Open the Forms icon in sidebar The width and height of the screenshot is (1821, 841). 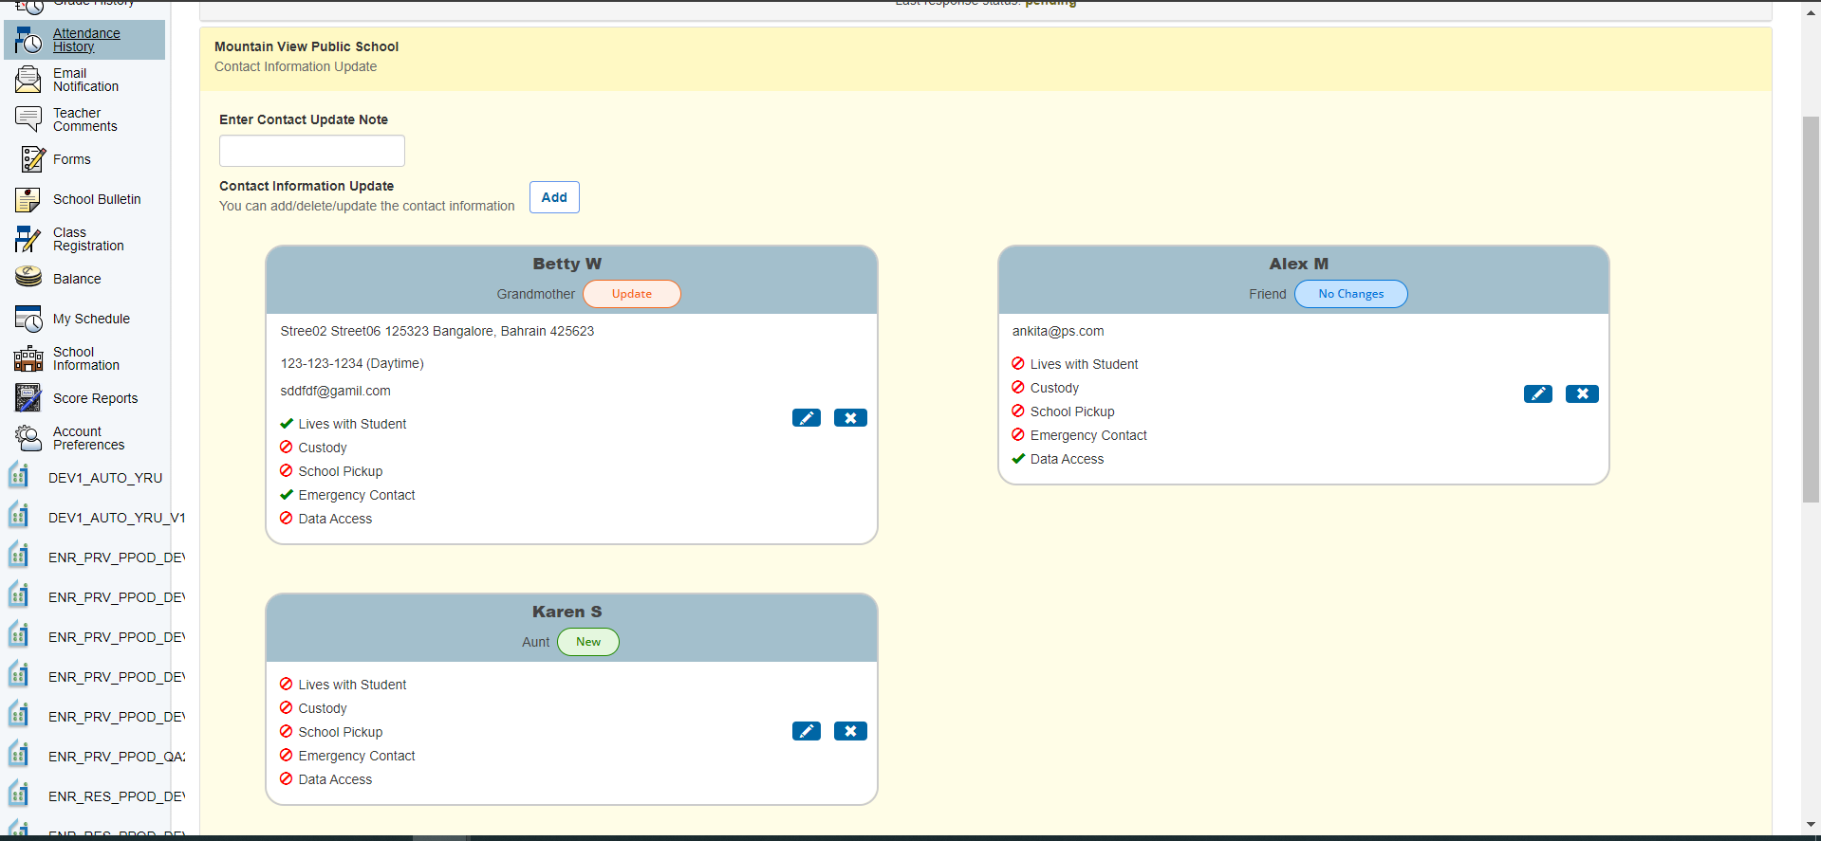[32, 159]
